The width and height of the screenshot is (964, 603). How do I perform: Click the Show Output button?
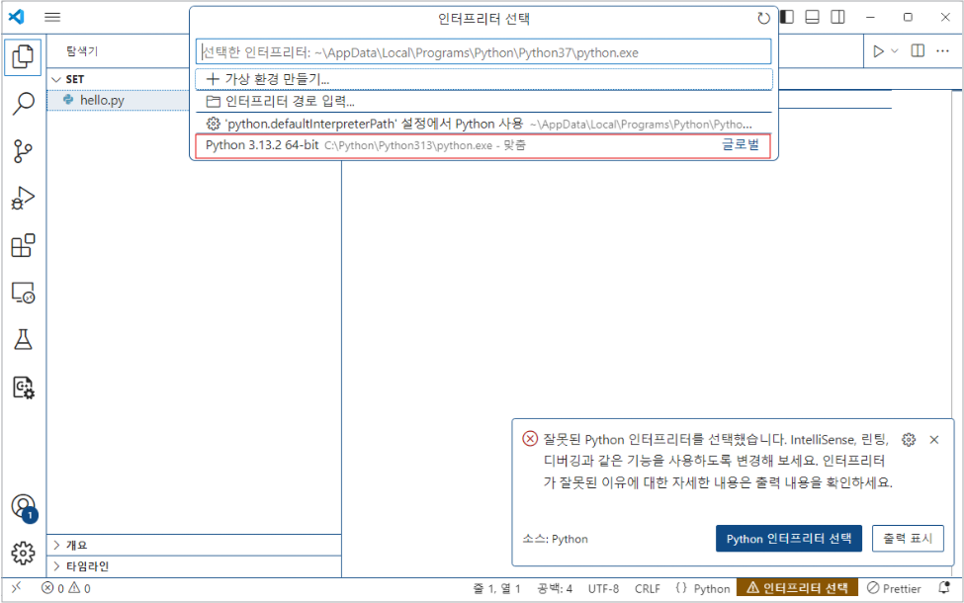(908, 539)
